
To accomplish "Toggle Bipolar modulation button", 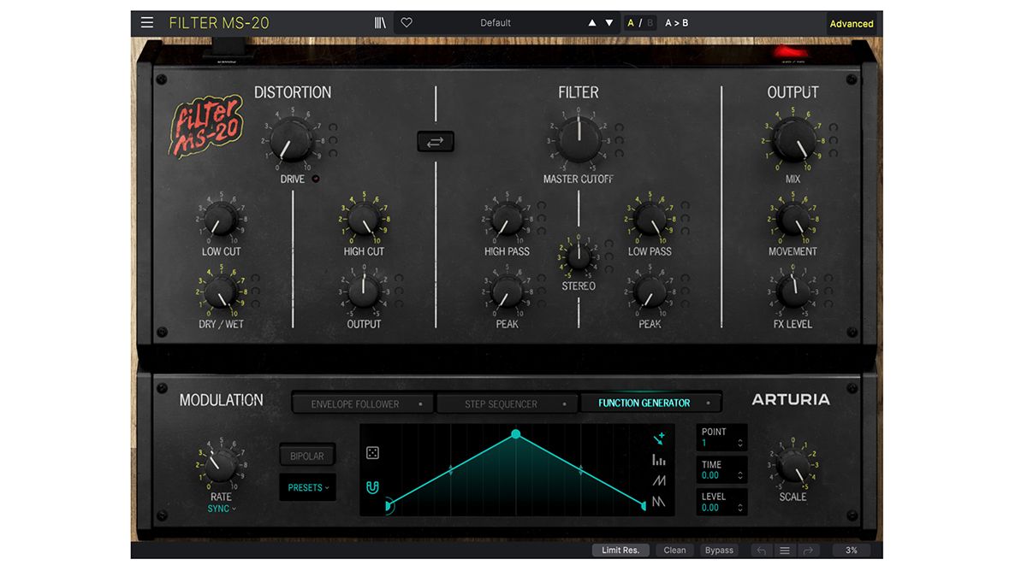I will [x=307, y=456].
